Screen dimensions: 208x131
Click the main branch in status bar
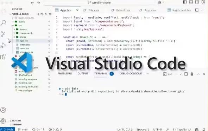tap(23, 129)
